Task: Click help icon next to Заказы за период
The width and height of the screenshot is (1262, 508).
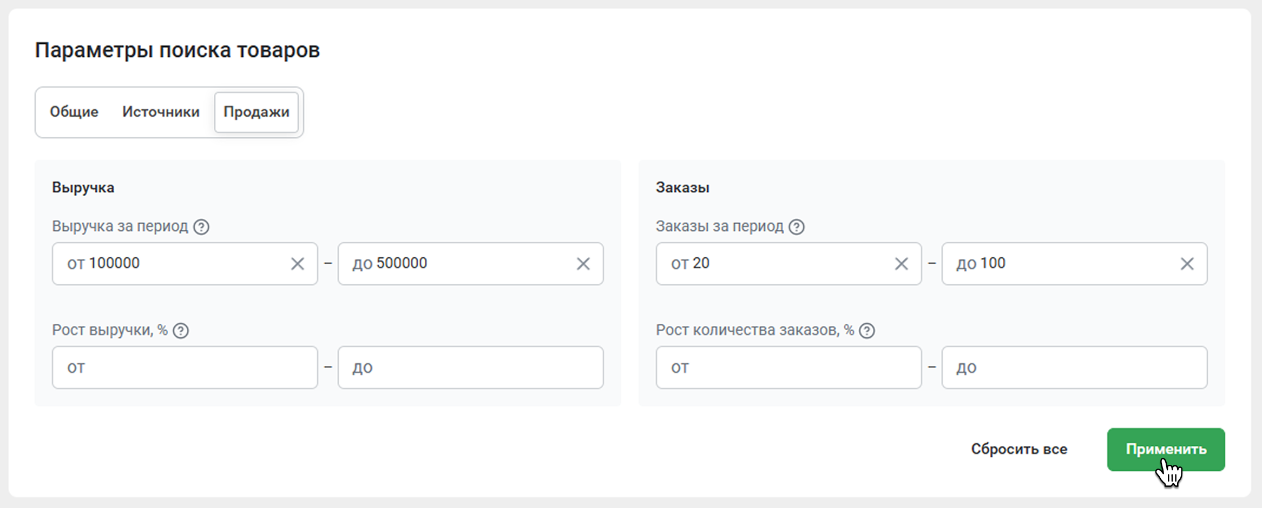Action: pyautogui.click(x=797, y=227)
